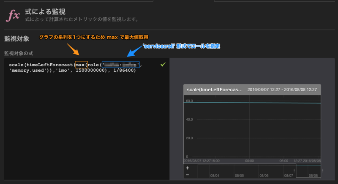Click the 40.0 y-axis label

tap(189, 119)
